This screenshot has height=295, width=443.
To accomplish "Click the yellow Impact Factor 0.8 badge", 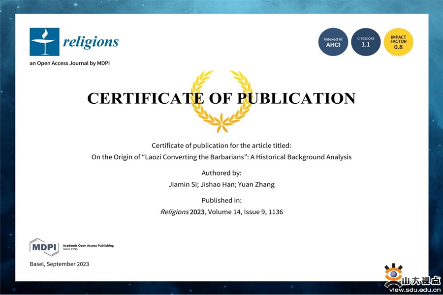I will pyautogui.click(x=398, y=42).
